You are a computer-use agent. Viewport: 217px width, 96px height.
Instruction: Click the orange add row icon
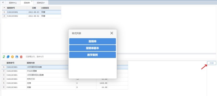coord(13,57)
